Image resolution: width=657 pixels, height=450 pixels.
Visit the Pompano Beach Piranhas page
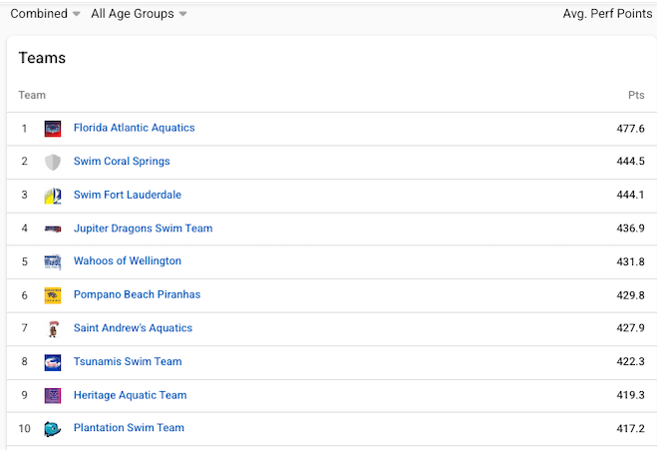(x=137, y=294)
